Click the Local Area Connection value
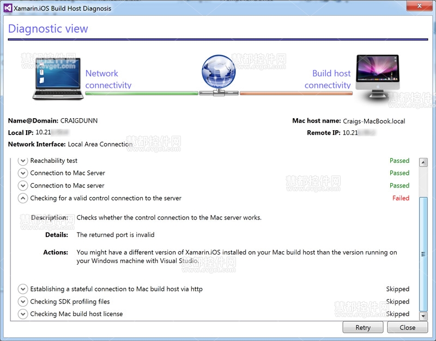The image size is (436, 341). point(100,144)
